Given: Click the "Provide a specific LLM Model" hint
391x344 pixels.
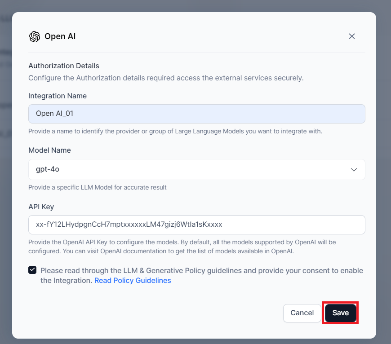Looking at the screenshot, I should 97,187.
